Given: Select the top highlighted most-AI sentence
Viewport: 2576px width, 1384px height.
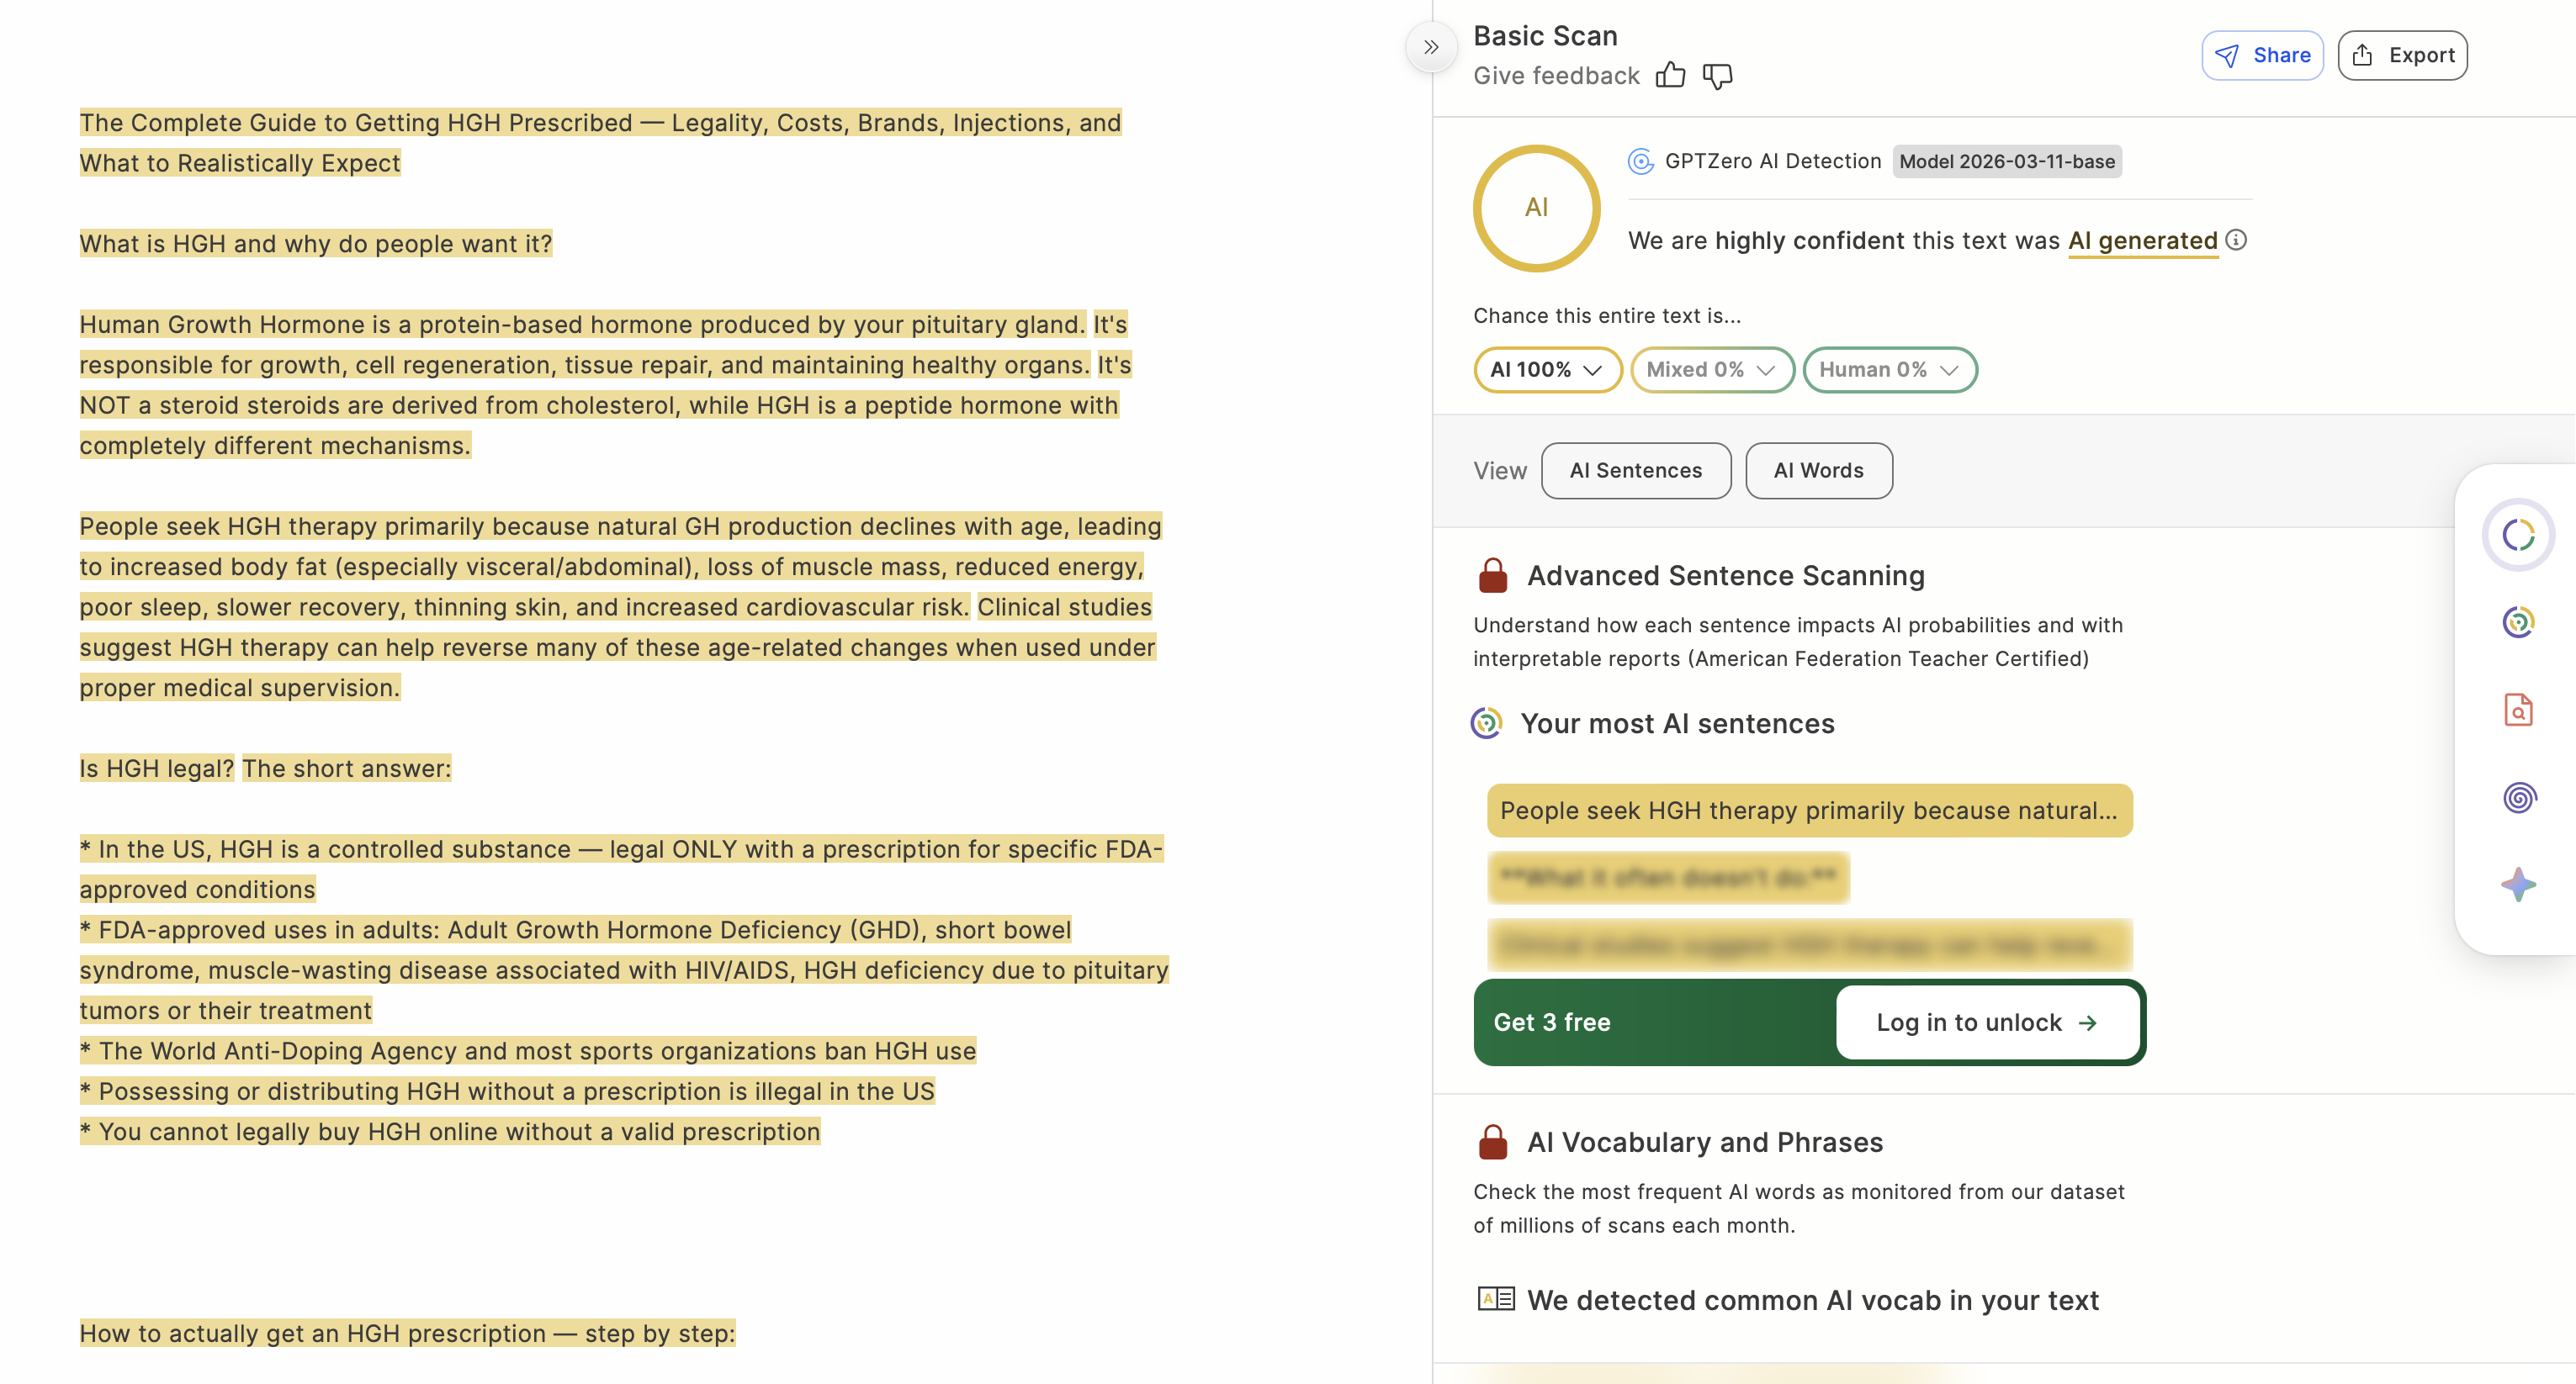Looking at the screenshot, I should tap(1809, 811).
